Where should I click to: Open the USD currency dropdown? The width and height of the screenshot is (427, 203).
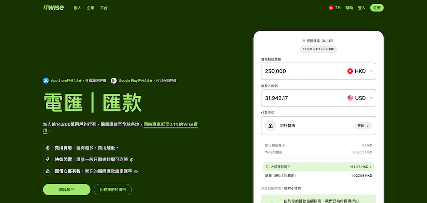tap(360, 98)
